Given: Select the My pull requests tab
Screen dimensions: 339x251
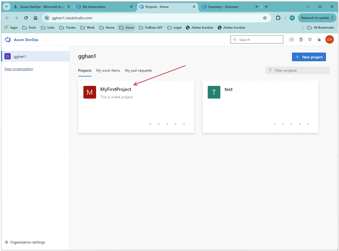Looking at the screenshot, I should [138, 71].
